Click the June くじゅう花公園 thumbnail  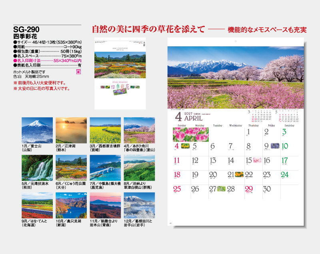71,168
